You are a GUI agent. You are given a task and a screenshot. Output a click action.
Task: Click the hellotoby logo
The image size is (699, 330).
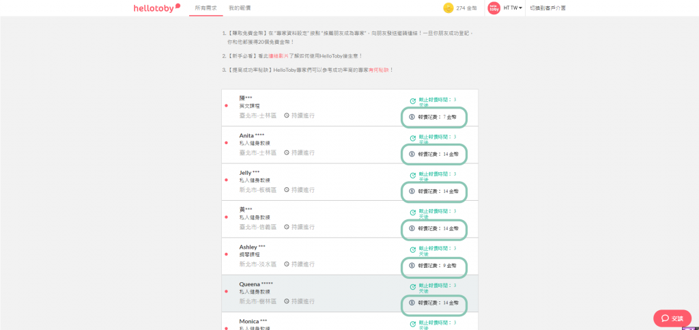pos(156,8)
